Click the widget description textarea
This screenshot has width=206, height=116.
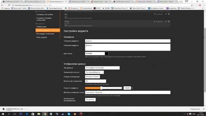128,47
